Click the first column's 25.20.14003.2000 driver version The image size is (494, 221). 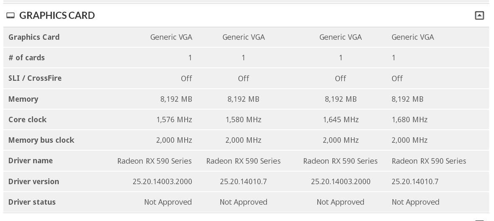pyautogui.click(x=162, y=182)
